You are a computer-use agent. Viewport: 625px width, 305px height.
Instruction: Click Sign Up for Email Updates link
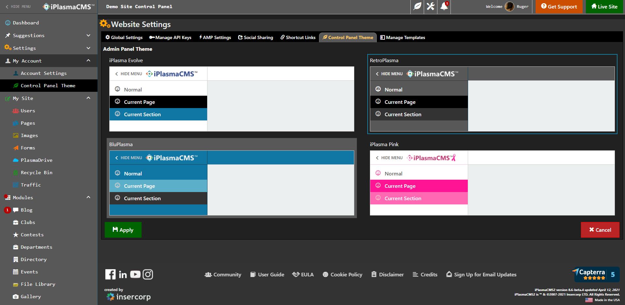[x=481, y=274]
